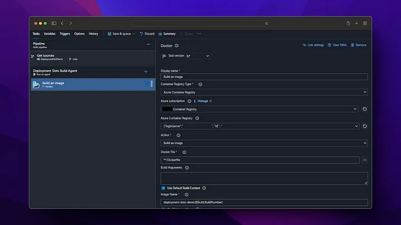Click the Docker File path field
Screen dimensions: 401x225
[x=260, y=160]
